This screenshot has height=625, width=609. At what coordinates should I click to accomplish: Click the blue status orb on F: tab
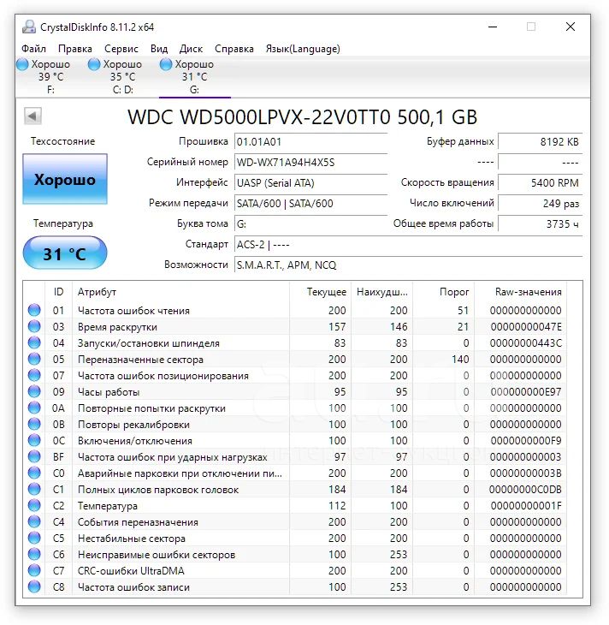[22, 64]
